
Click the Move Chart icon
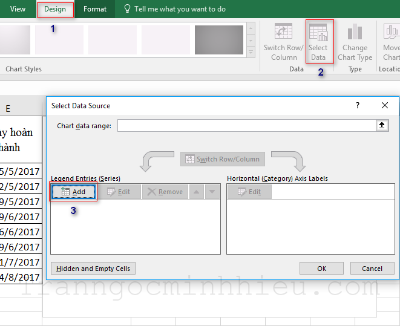tap(391, 41)
